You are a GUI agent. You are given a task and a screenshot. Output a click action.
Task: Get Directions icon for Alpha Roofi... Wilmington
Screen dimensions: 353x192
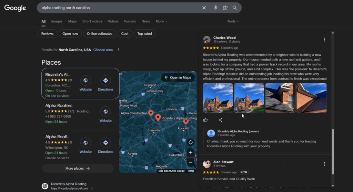pos(105,143)
